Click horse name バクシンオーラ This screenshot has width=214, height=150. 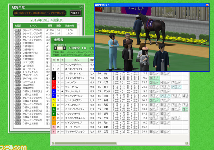[x=74, y=114]
